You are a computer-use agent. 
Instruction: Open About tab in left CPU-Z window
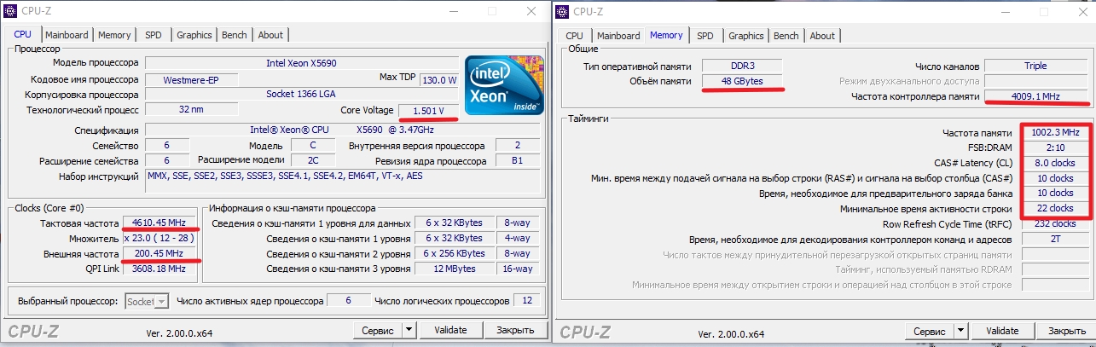pos(270,35)
